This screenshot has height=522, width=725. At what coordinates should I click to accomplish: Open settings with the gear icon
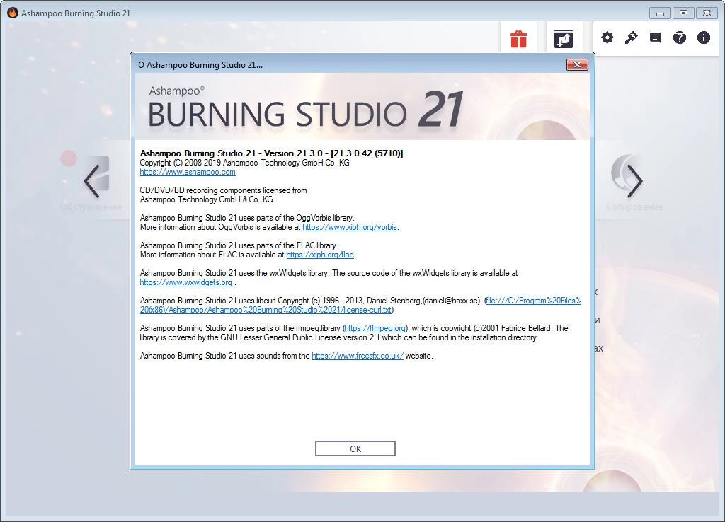coord(607,37)
